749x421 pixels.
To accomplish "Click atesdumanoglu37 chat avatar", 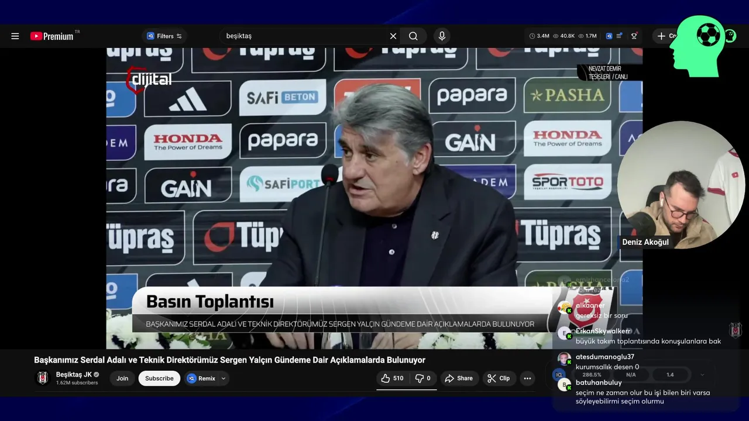I will click(x=564, y=359).
